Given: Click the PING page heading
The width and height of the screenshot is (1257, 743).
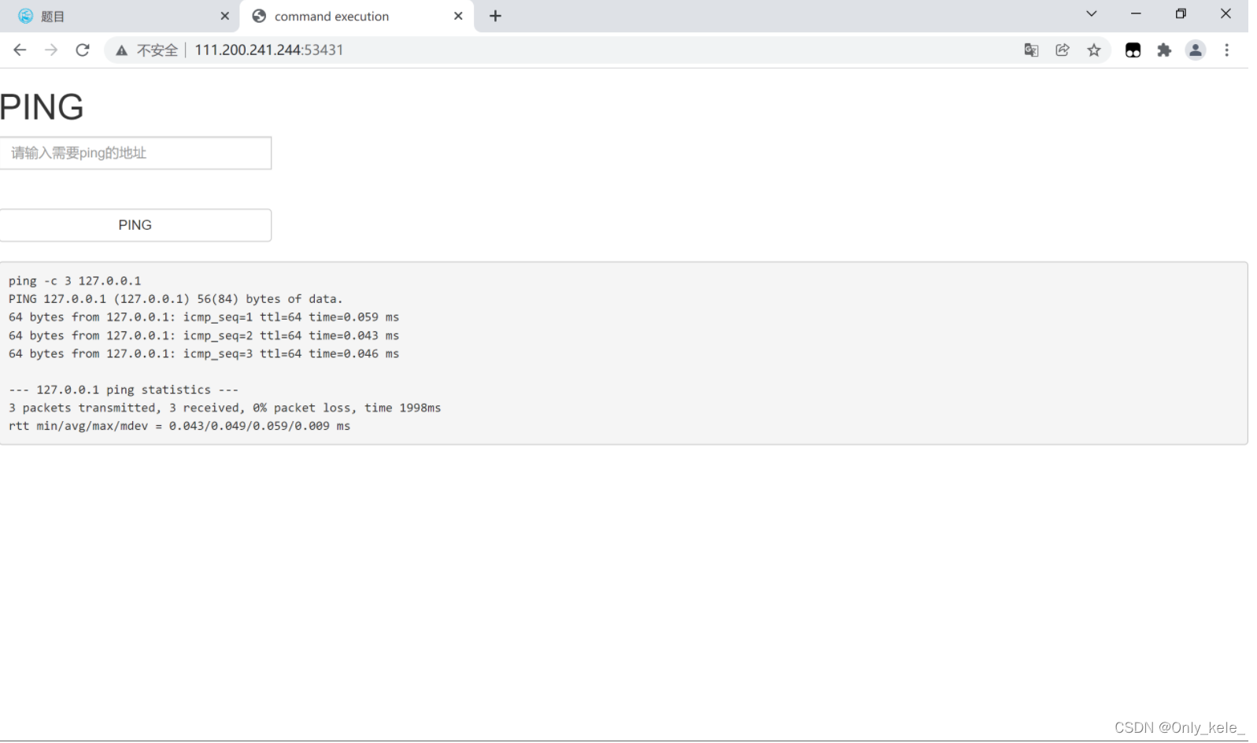Looking at the screenshot, I should [42, 107].
